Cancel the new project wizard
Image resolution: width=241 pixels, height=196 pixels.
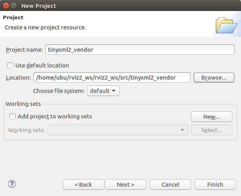170,185
